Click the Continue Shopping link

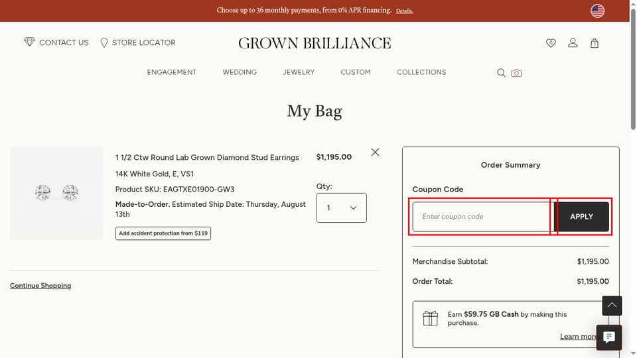[40, 286]
